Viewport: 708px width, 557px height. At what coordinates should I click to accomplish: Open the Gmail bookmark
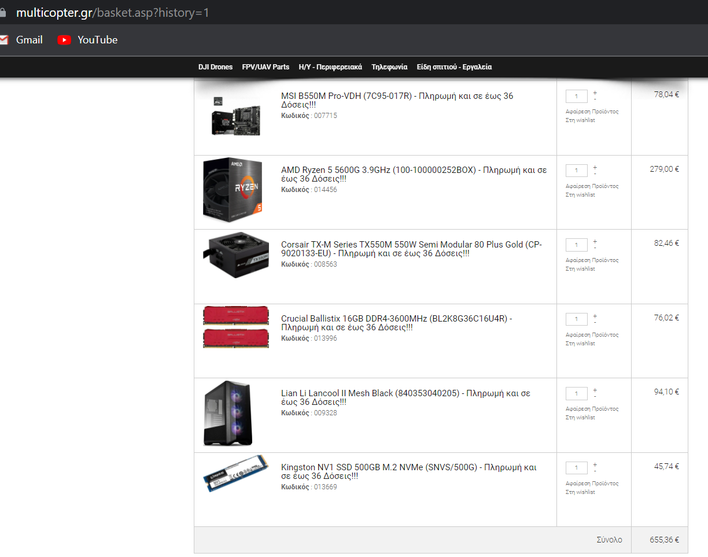[21, 40]
